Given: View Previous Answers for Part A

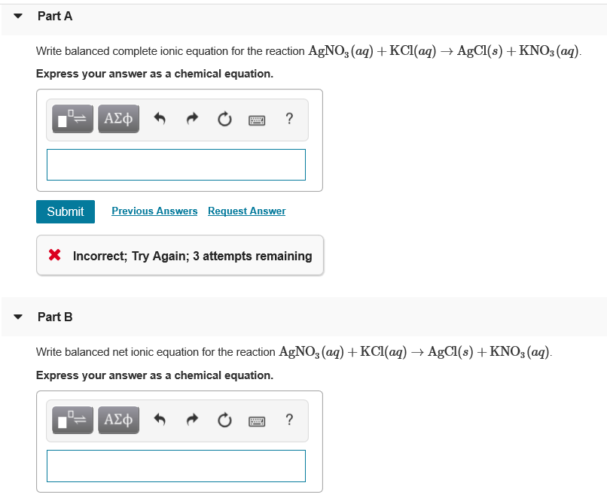Looking at the screenshot, I should click(154, 211).
